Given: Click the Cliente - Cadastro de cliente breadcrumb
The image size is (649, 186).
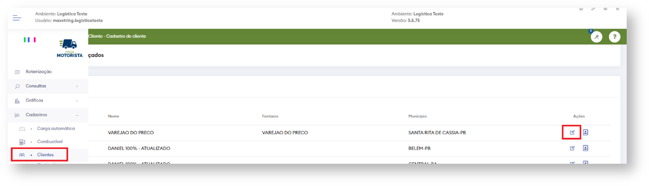Looking at the screenshot, I should click(117, 36).
